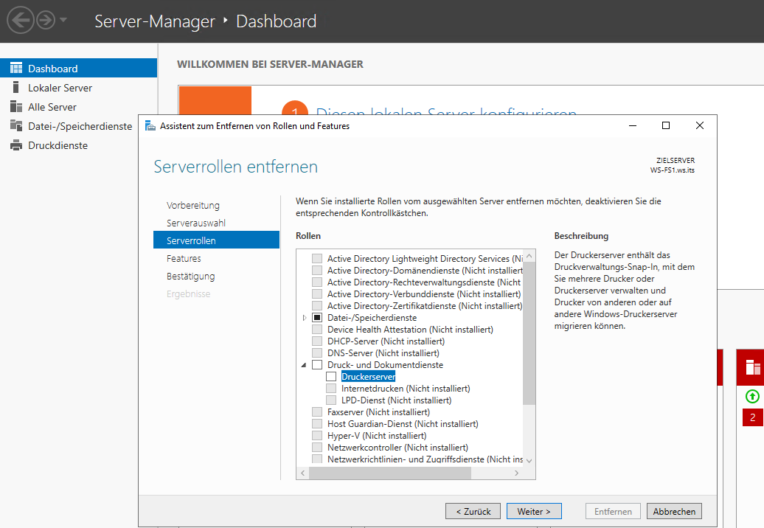
Task: Maximize the role removal wizard window
Action: pyautogui.click(x=666, y=125)
